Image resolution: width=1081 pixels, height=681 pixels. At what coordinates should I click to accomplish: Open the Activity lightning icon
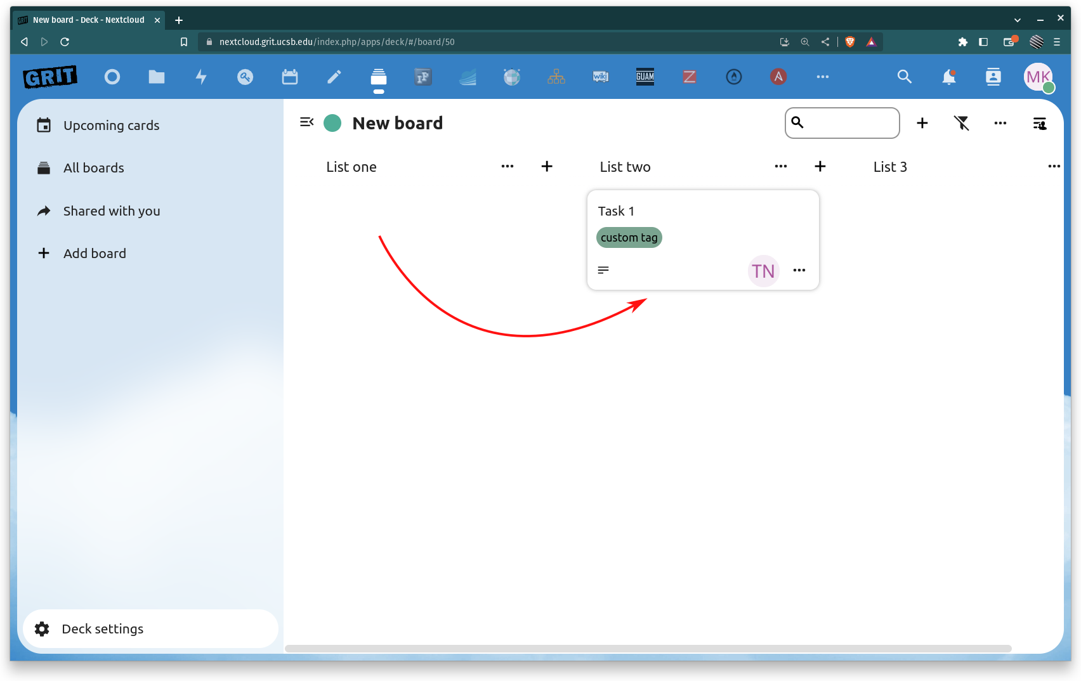click(x=201, y=77)
